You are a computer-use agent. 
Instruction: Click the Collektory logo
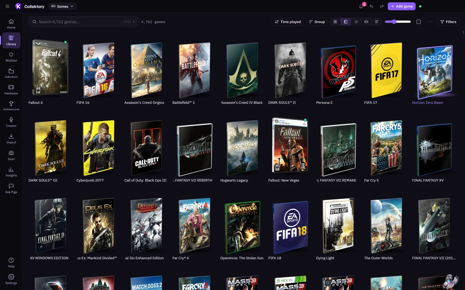(30, 6)
